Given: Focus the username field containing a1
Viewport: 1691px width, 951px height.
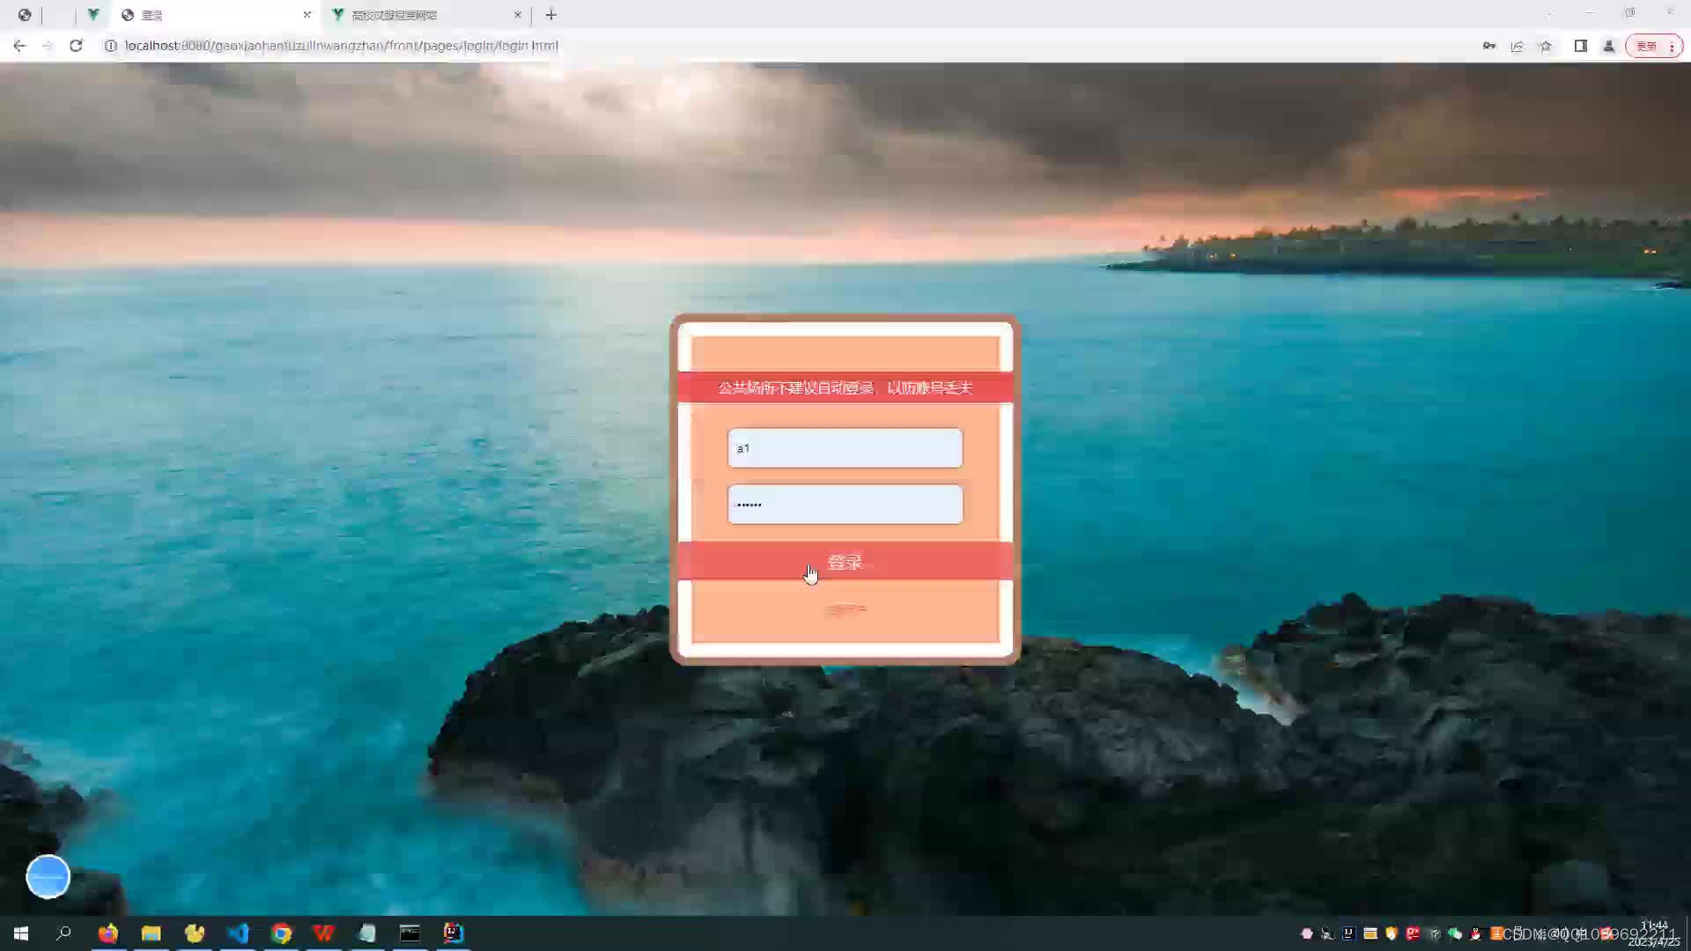Looking at the screenshot, I should tap(845, 448).
